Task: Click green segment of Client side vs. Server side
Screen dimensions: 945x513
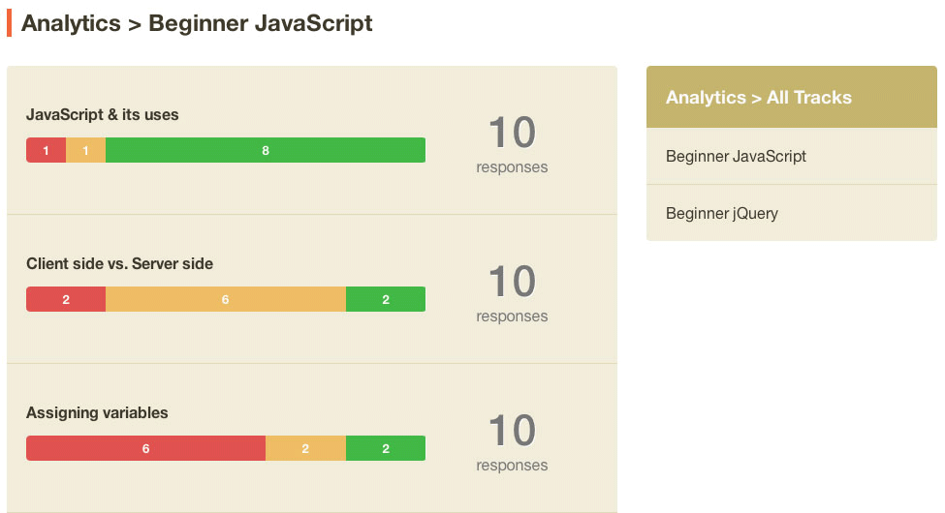Action: tap(386, 299)
